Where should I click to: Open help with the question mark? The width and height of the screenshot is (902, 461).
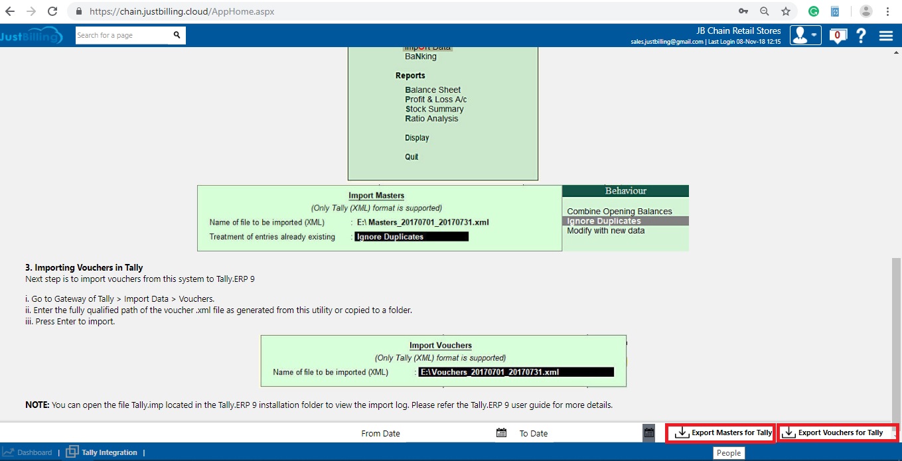[861, 36]
